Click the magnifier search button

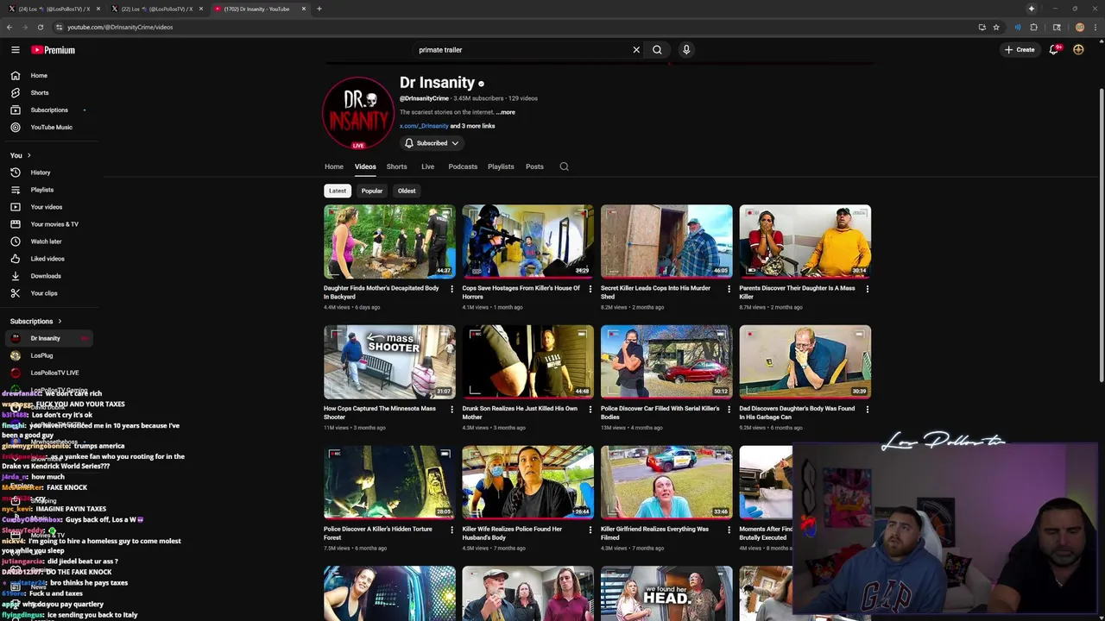[x=657, y=50]
